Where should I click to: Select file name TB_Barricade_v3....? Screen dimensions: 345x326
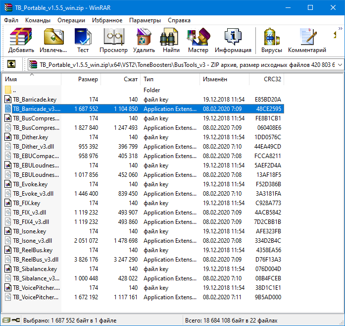[37, 109]
